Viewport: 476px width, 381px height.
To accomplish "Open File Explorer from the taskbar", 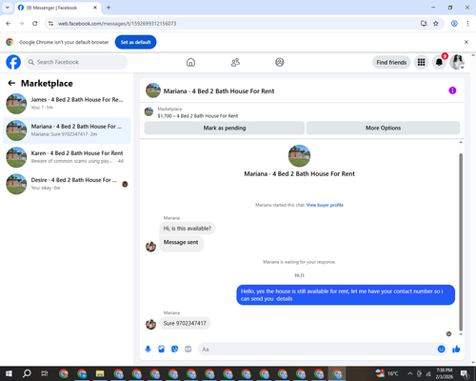I will coord(100,373).
